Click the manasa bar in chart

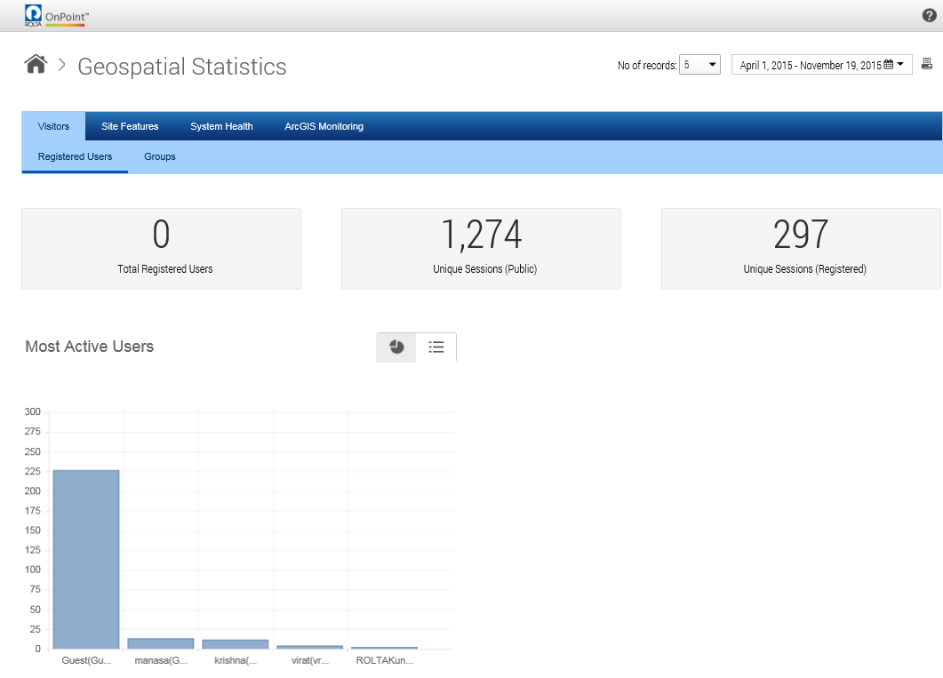coord(161,643)
